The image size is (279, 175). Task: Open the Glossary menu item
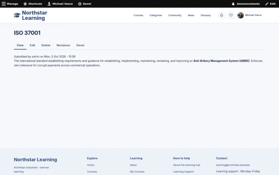[x=206, y=15]
